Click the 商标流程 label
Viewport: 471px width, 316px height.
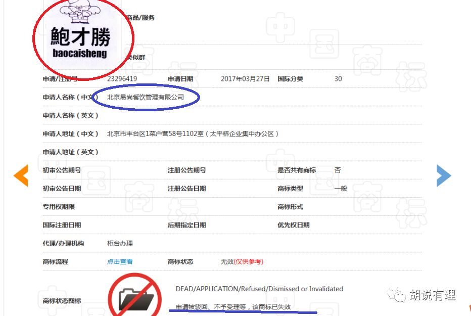[x=56, y=261]
